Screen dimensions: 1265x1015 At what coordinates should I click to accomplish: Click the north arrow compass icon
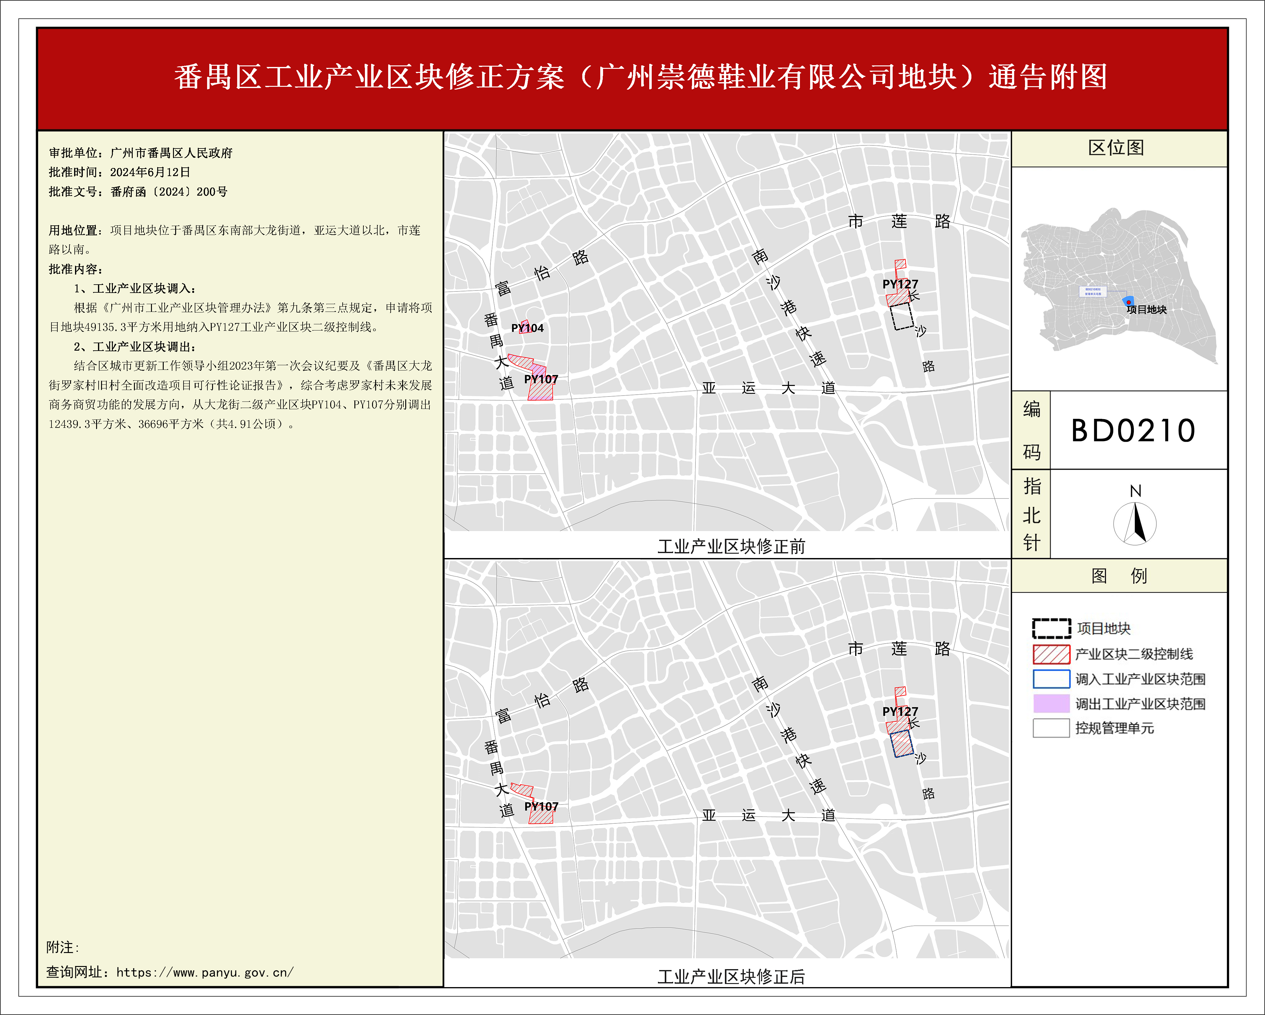click(x=1135, y=523)
